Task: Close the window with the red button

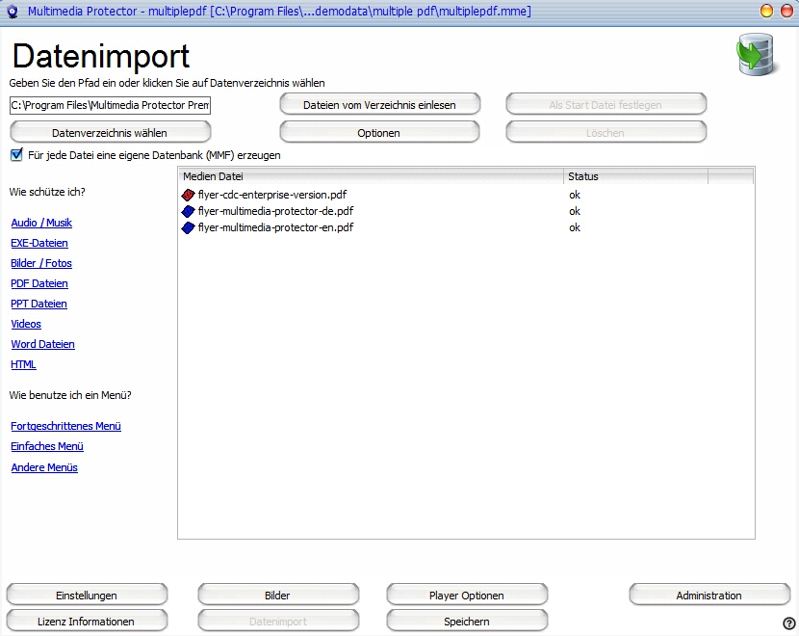Action: [x=786, y=11]
